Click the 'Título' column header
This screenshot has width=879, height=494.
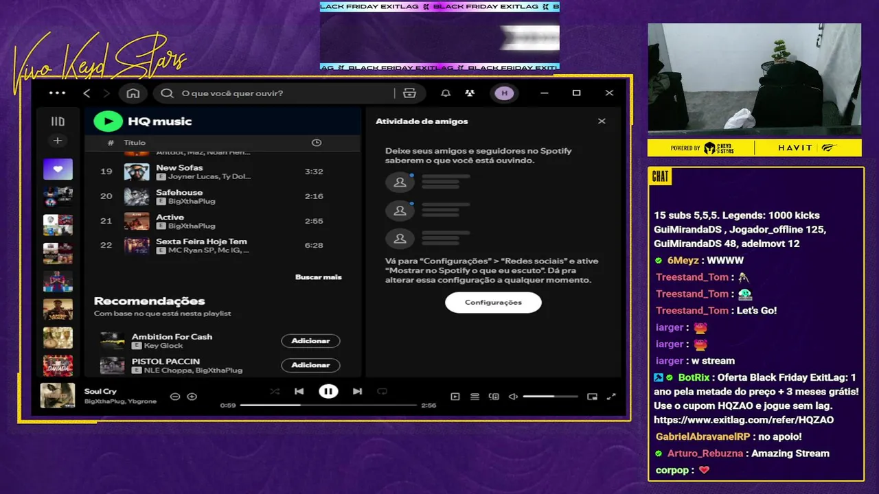point(135,143)
